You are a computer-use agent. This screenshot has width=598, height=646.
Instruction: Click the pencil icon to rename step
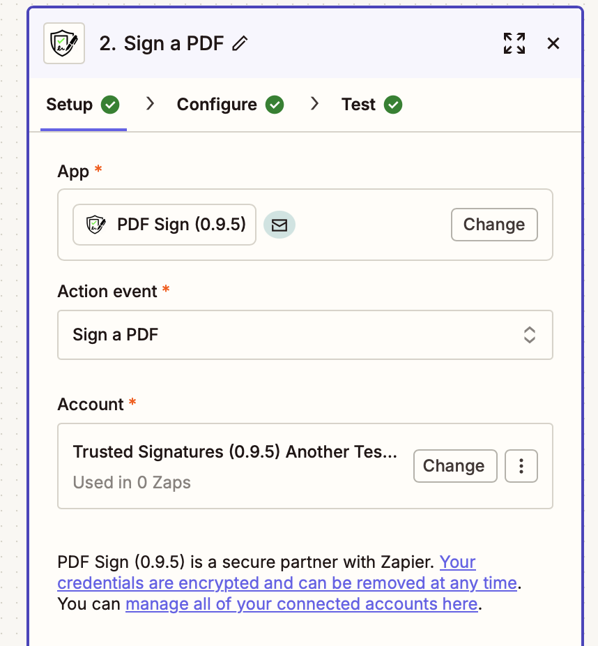point(240,43)
